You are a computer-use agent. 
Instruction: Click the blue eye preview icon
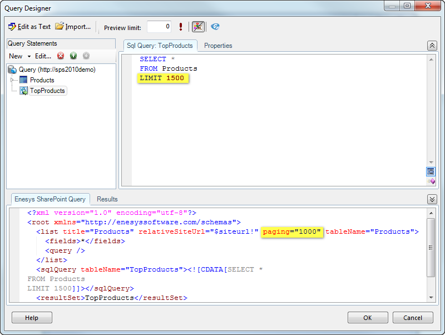[215, 27]
